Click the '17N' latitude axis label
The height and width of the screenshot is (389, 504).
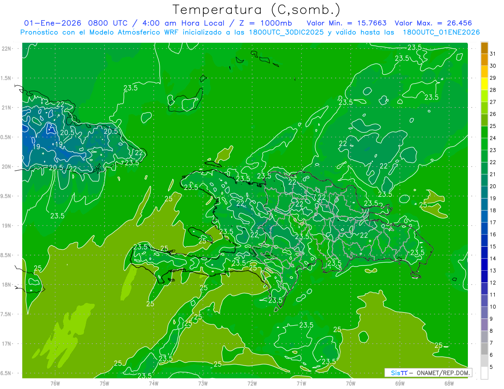6,344
